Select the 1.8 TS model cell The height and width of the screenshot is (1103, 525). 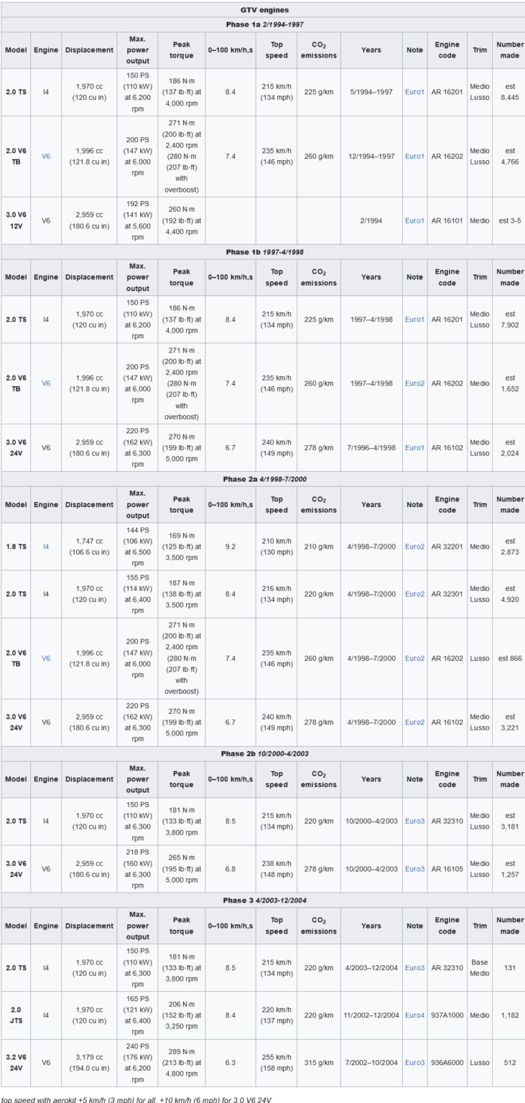coord(15,546)
